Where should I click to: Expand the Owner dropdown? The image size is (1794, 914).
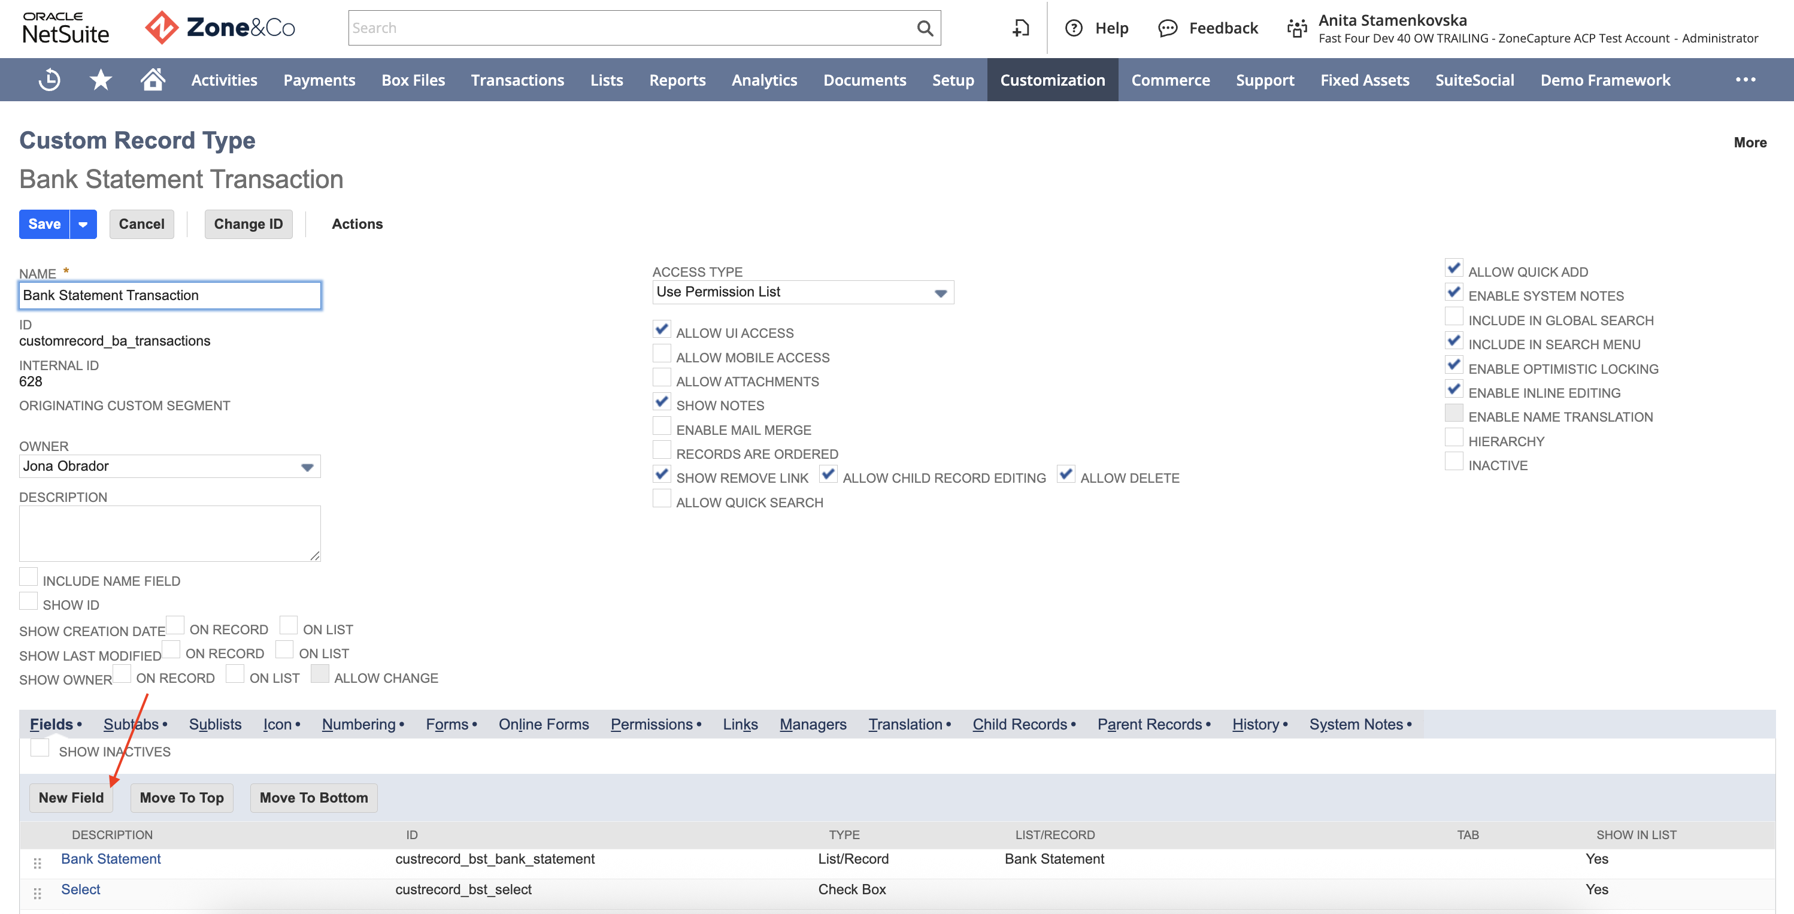tap(307, 467)
